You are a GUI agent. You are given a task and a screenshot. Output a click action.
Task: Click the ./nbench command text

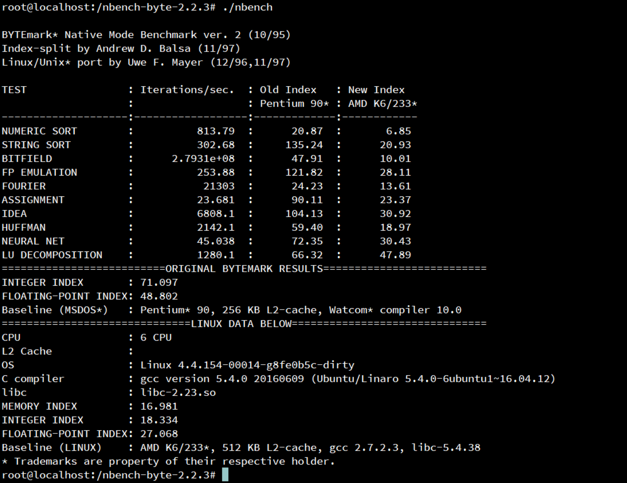(x=247, y=7)
